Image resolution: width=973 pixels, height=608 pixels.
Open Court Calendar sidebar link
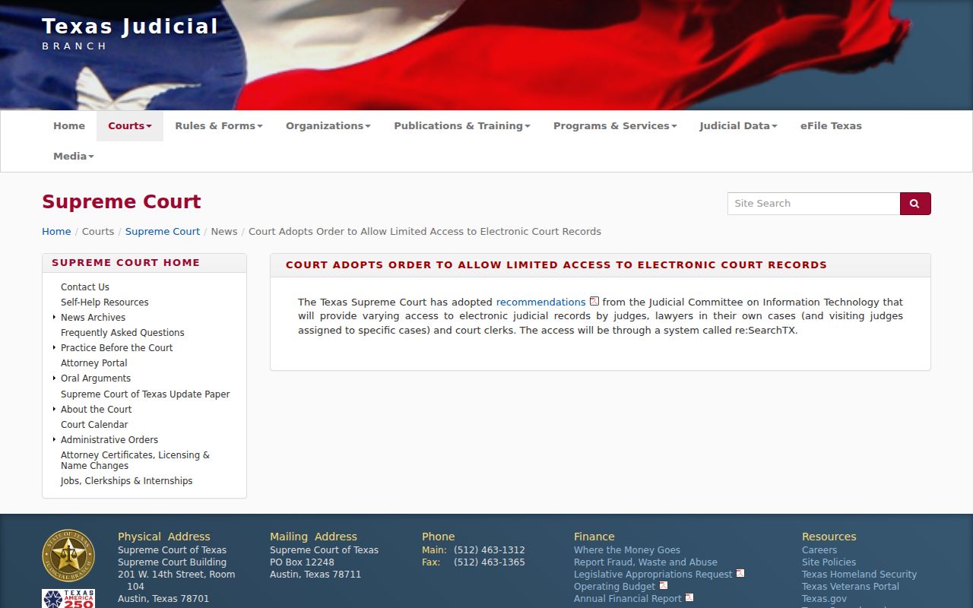94,425
